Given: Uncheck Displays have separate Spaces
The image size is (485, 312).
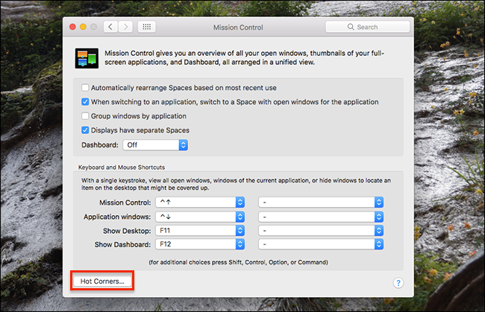Looking at the screenshot, I should [x=85, y=130].
